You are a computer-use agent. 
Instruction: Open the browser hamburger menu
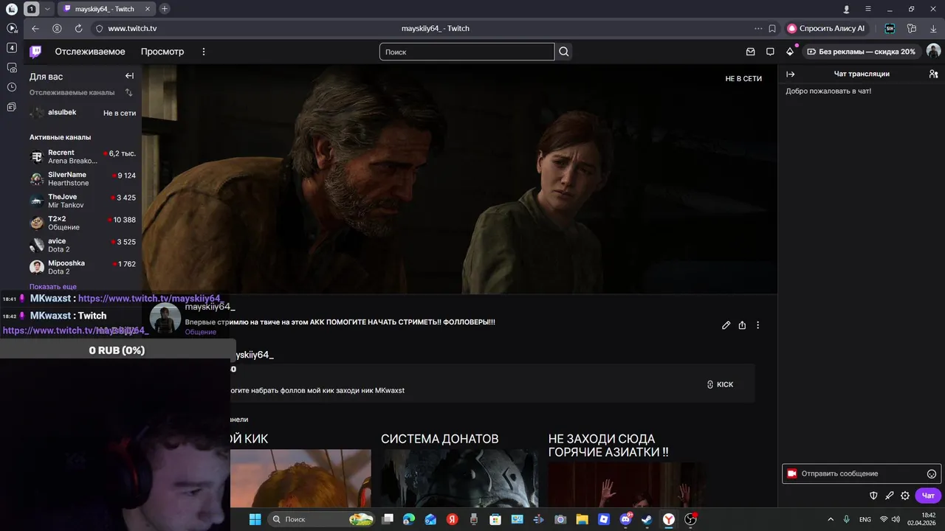click(x=868, y=9)
